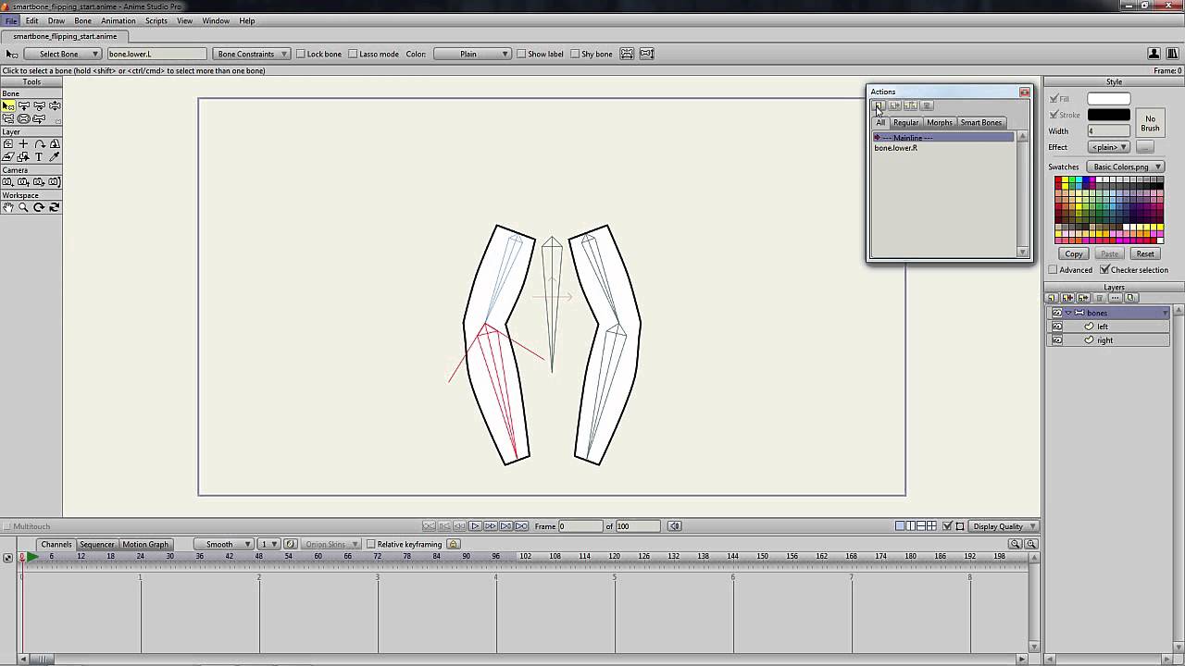Viewport: 1185px width, 666px height.
Task: Open the Motion Graph timeline tab
Action: [x=145, y=544]
